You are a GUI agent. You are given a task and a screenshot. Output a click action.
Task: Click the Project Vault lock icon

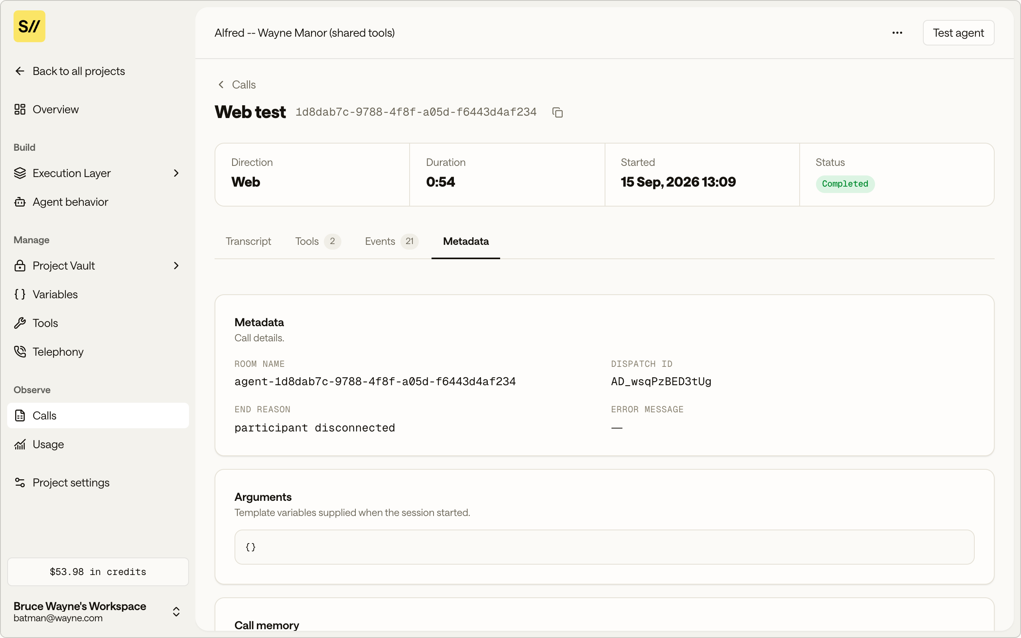pos(20,266)
